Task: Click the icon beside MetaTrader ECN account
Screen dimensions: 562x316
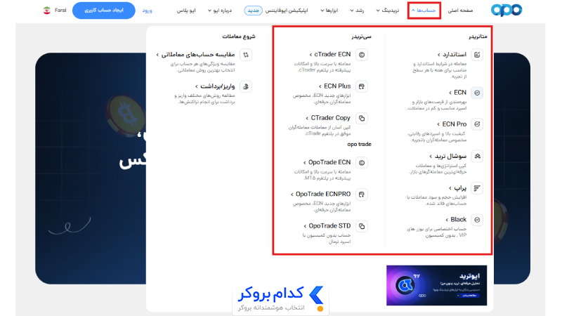Action: click(477, 93)
